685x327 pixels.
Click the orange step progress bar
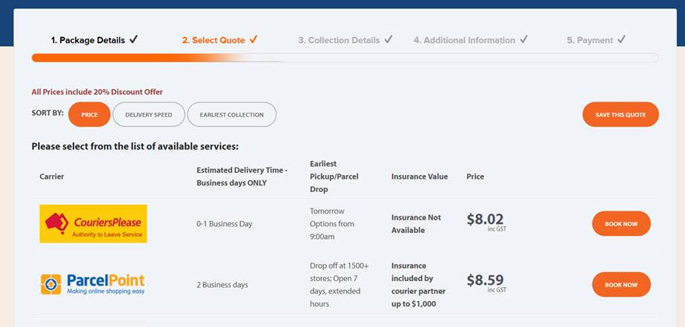pos(345,58)
